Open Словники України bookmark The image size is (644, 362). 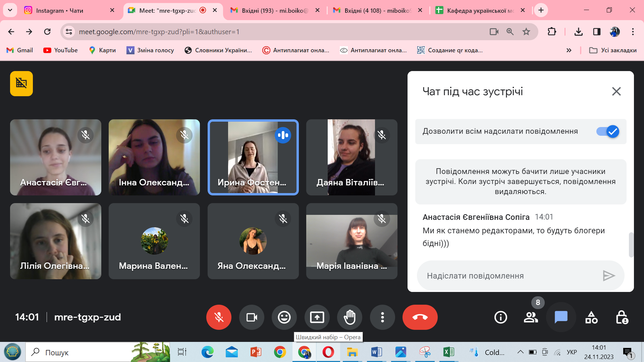pos(218,50)
